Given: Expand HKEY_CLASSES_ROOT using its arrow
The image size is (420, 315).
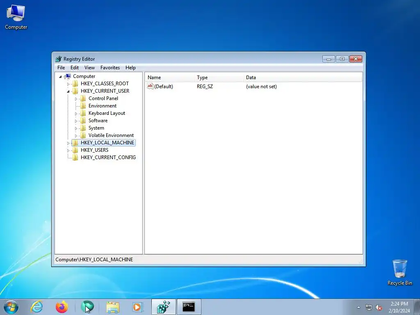Looking at the screenshot, I should pyautogui.click(x=68, y=84).
